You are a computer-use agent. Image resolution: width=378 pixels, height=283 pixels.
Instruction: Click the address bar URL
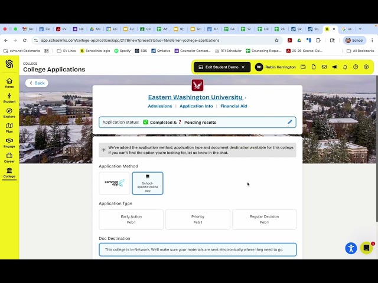point(130,41)
